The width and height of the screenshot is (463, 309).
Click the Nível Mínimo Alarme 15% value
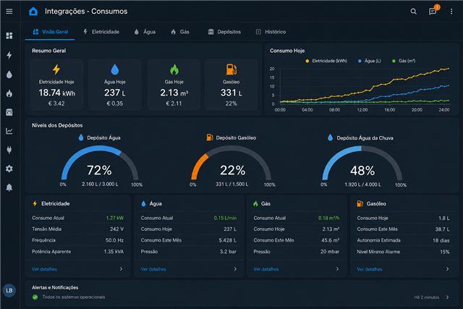click(x=445, y=252)
